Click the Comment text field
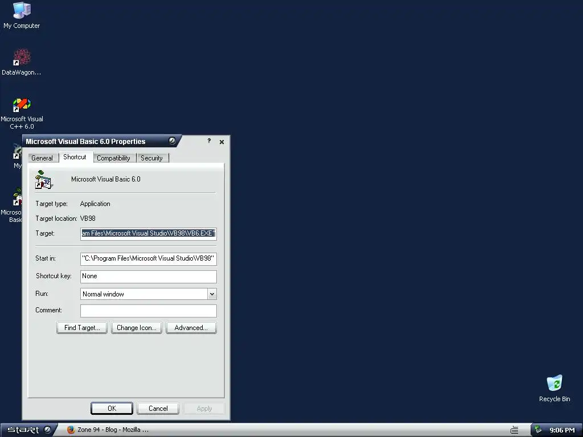Viewport: 583px width, 437px height. tap(149, 311)
